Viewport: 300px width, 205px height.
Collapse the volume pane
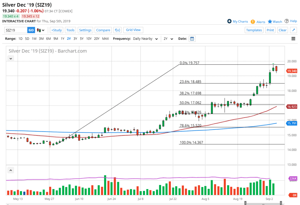(x=11, y=170)
